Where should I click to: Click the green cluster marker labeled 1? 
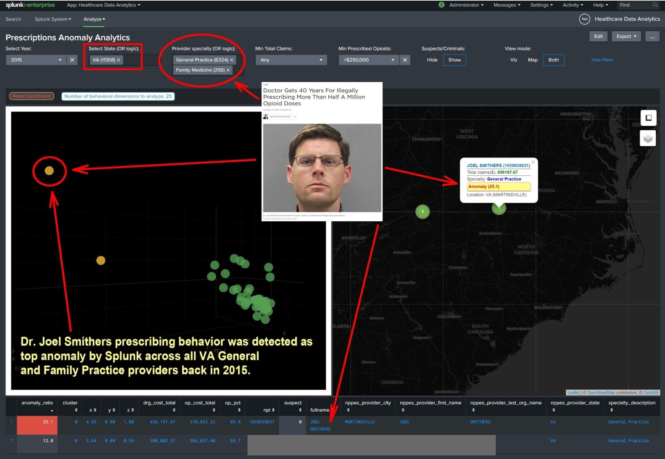click(422, 211)
